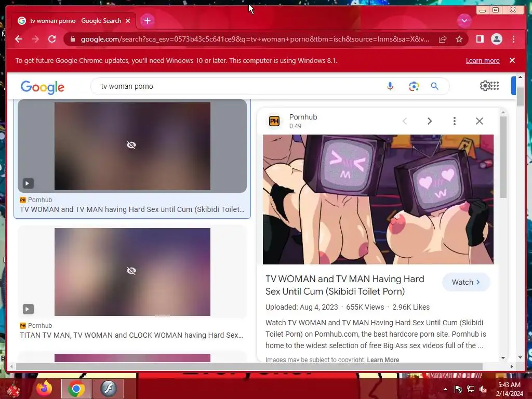Expand the tab search dropdown
The width and height of the screenshot is (532, 399).
click(x=464, y=21)
